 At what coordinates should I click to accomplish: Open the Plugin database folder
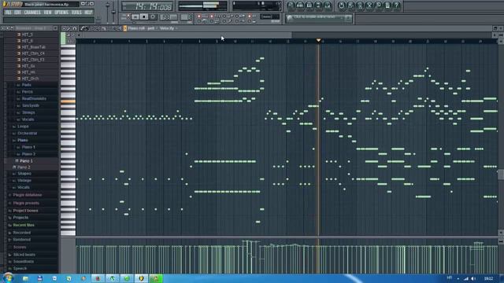[x=28, y=195]
